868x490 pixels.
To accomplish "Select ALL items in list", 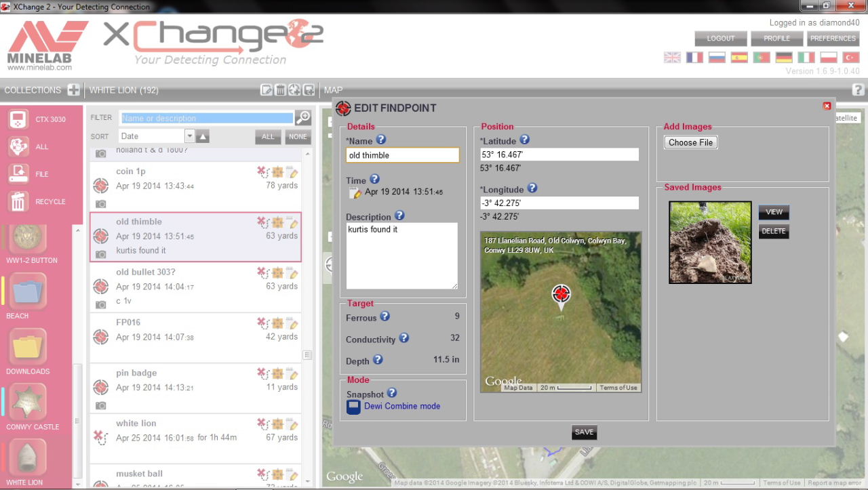I will tap(269, 137).
